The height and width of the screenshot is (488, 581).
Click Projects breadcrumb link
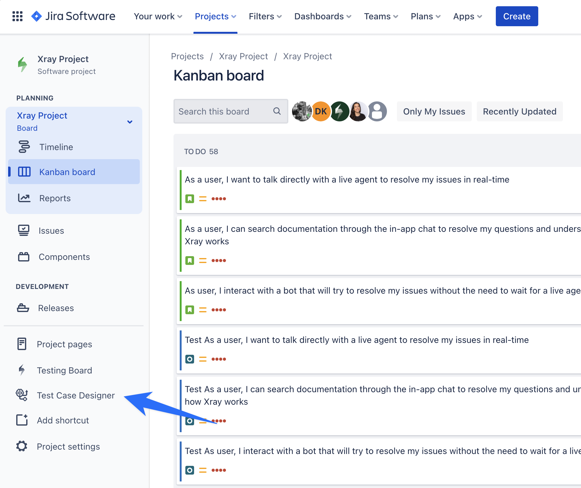coord(187,56)
